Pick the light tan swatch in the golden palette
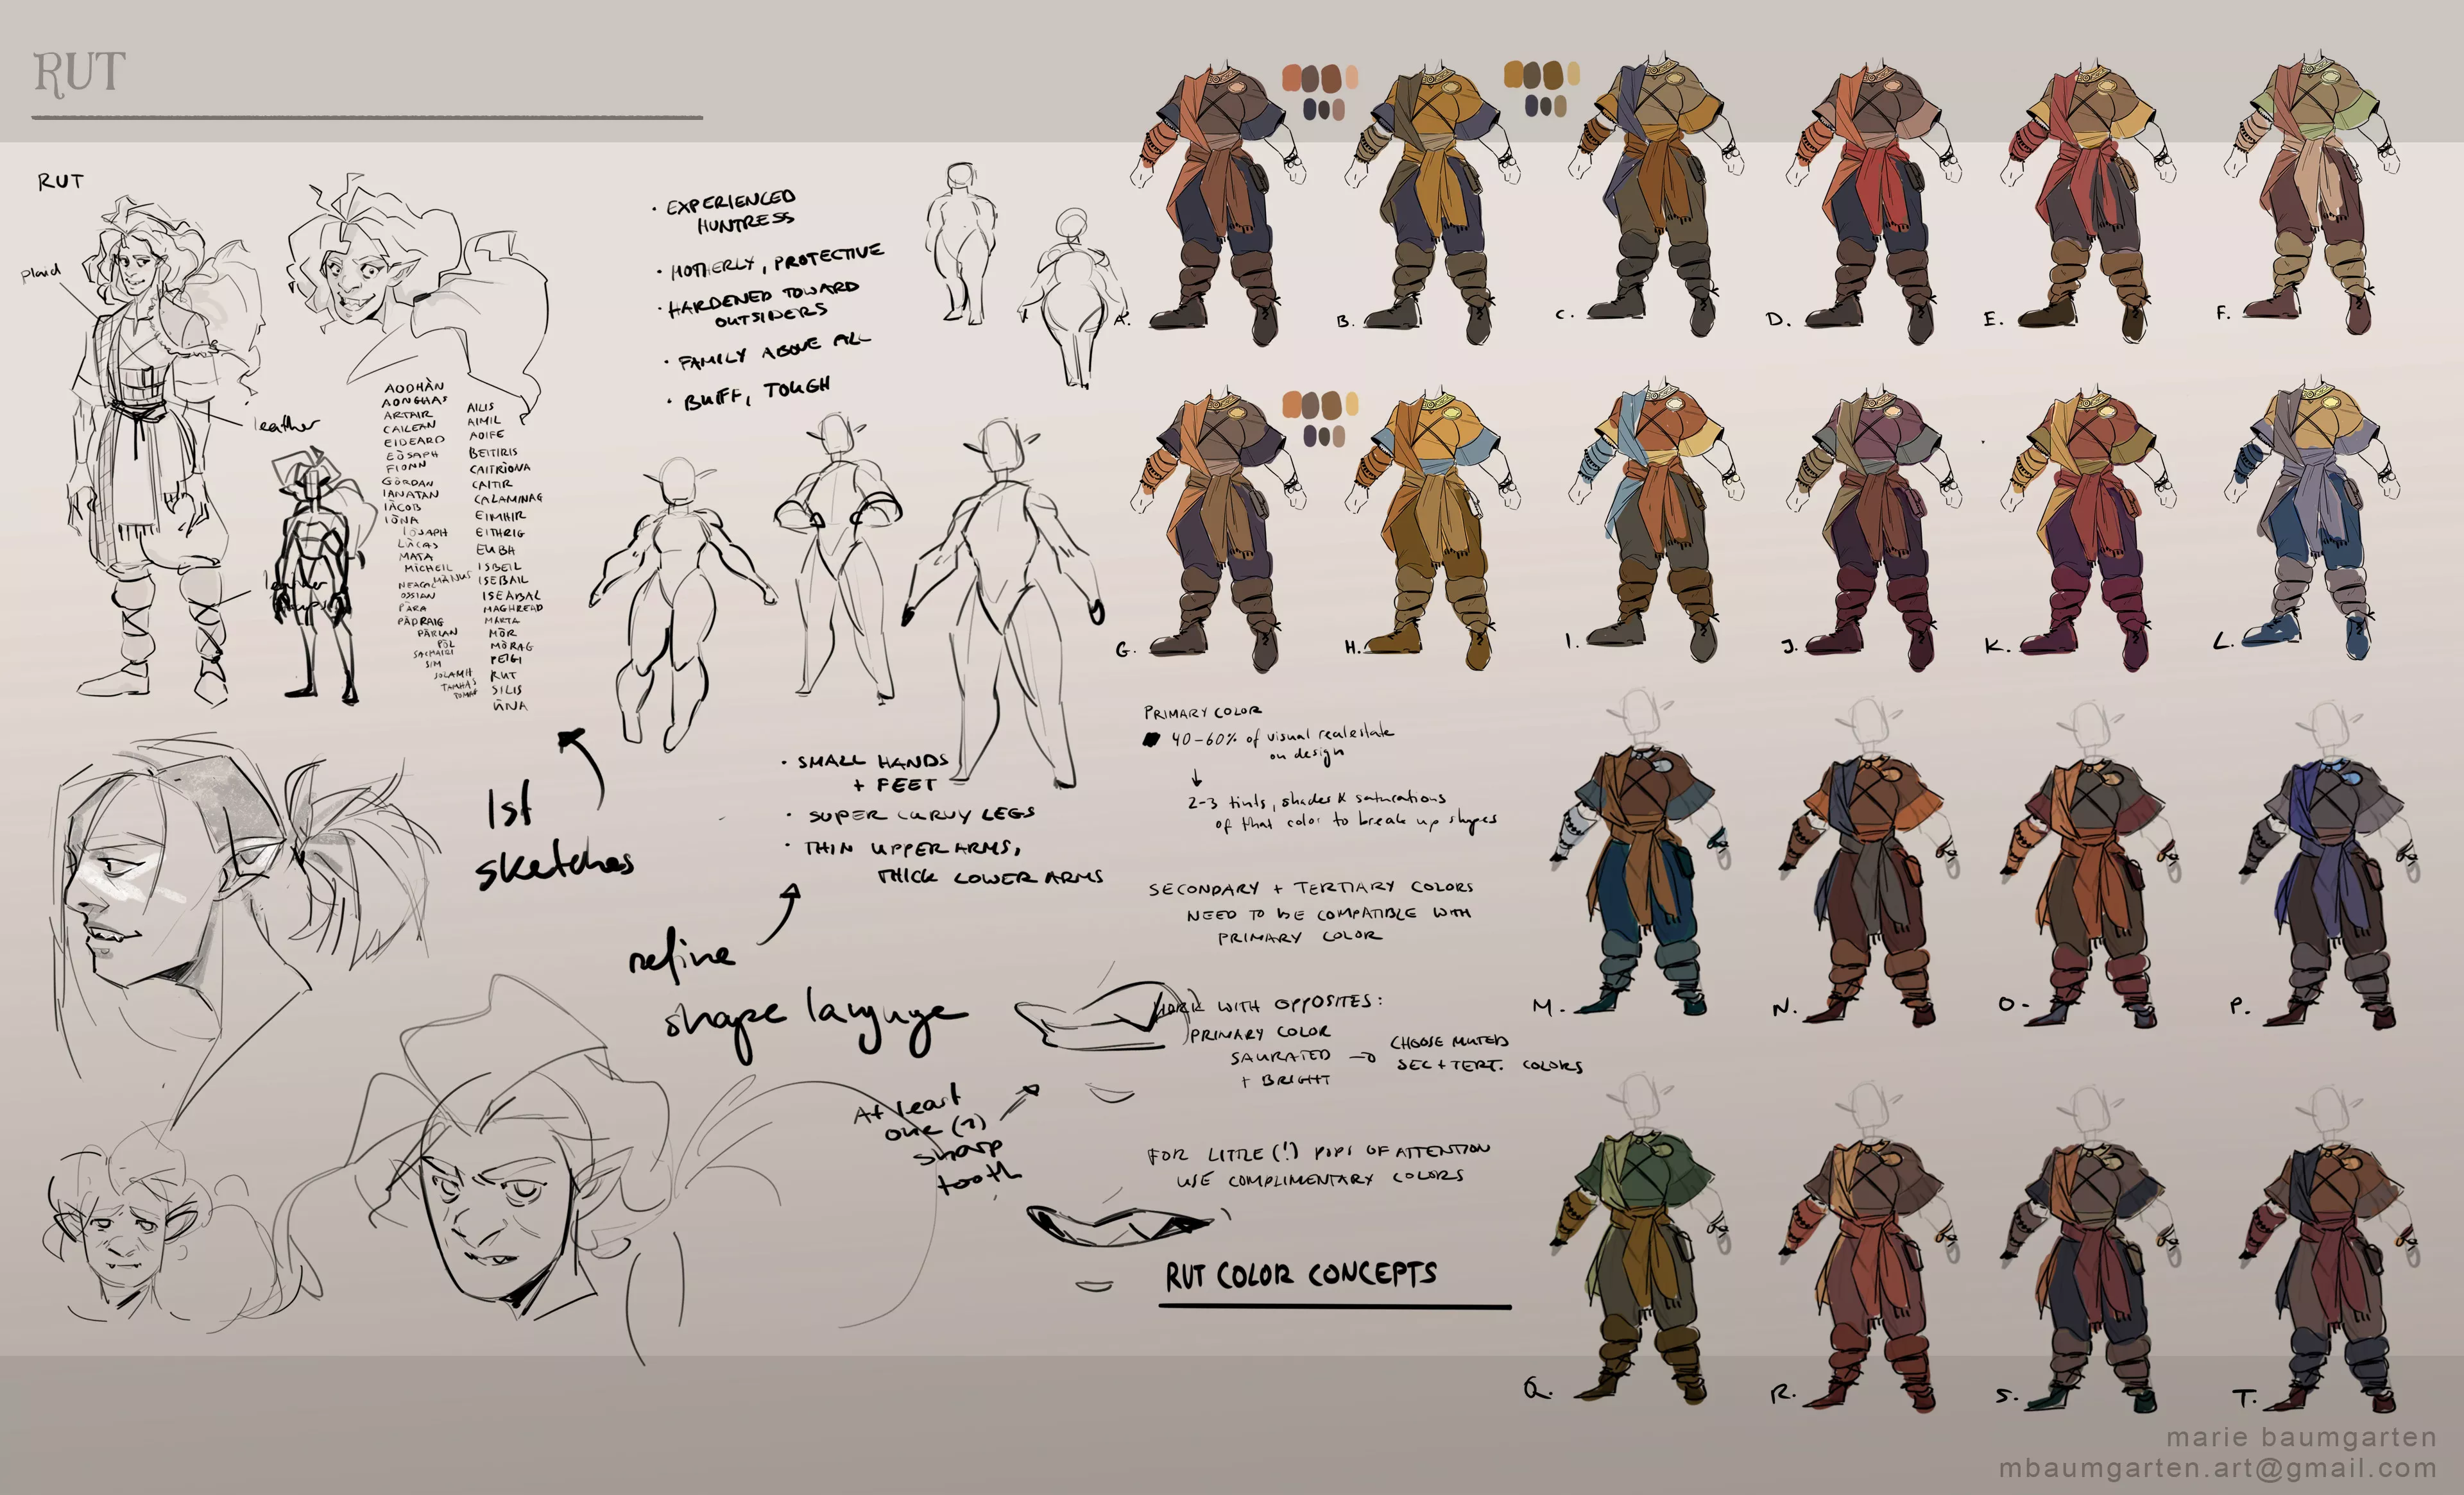Viewport: 2464px width, 1495px height. click(x=1573, y=74)
